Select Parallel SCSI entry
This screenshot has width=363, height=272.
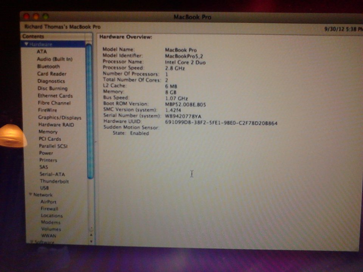[53, 146]
